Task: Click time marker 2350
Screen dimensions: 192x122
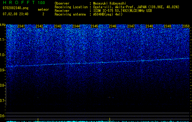Action: point(186,26)
